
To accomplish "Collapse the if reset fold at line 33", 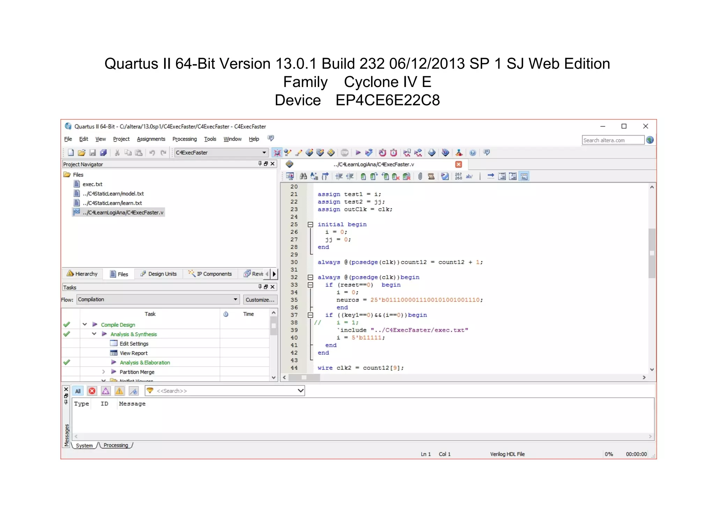I will tap(310, 285).
